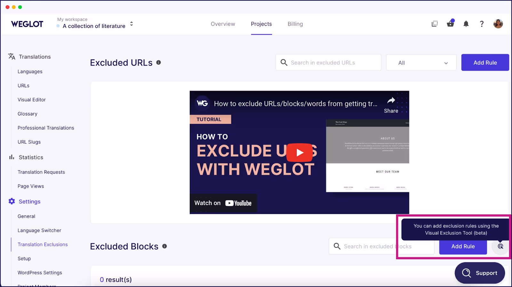Open Language Switcher settings
Image resolution: width=512 pixels, height=287 pixels.
click(x=39, y=230)
